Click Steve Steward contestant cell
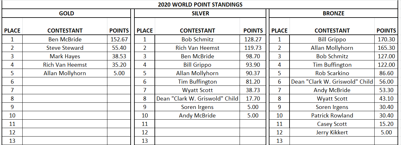The width and height of the screenshot is (401, 145). pos(65,48)
